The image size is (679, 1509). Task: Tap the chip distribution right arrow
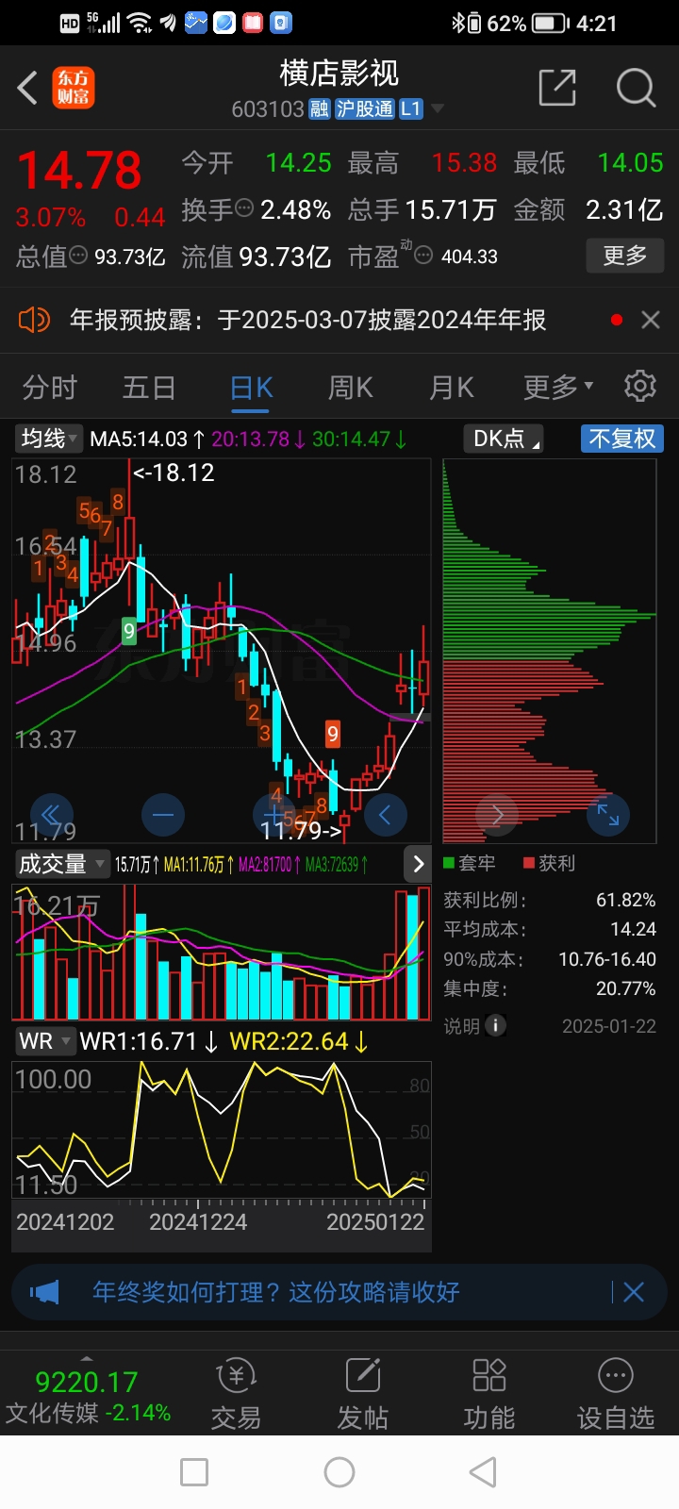point(497,815)
